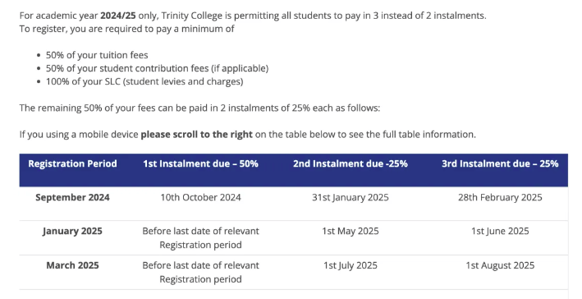Select the 1st Instalment due – 50% header

(200, 163)
